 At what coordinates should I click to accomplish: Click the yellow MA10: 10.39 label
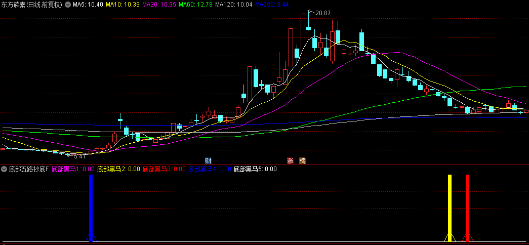(123, 5)
